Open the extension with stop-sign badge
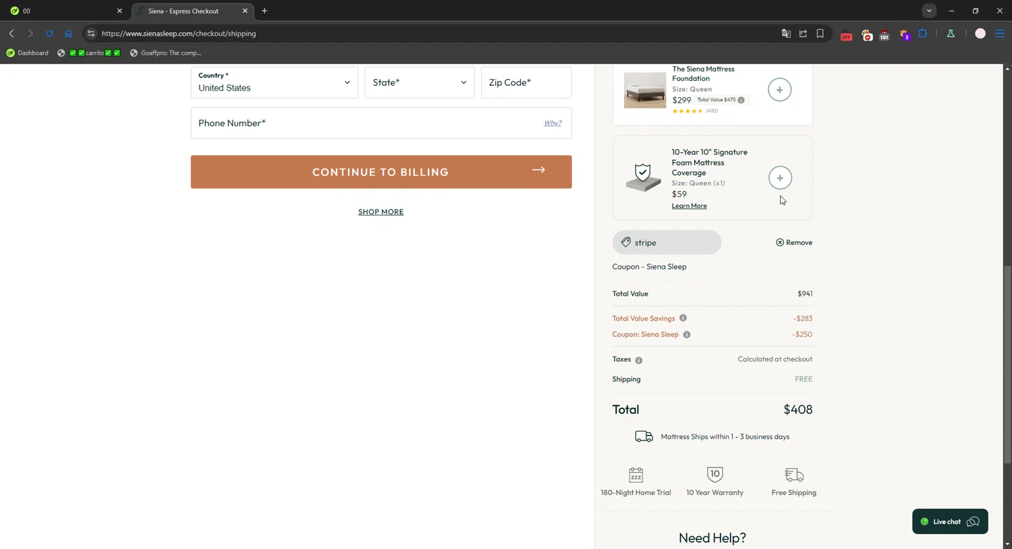The width and height of the screenshot is (1012, 549). [x=867, y=34]
